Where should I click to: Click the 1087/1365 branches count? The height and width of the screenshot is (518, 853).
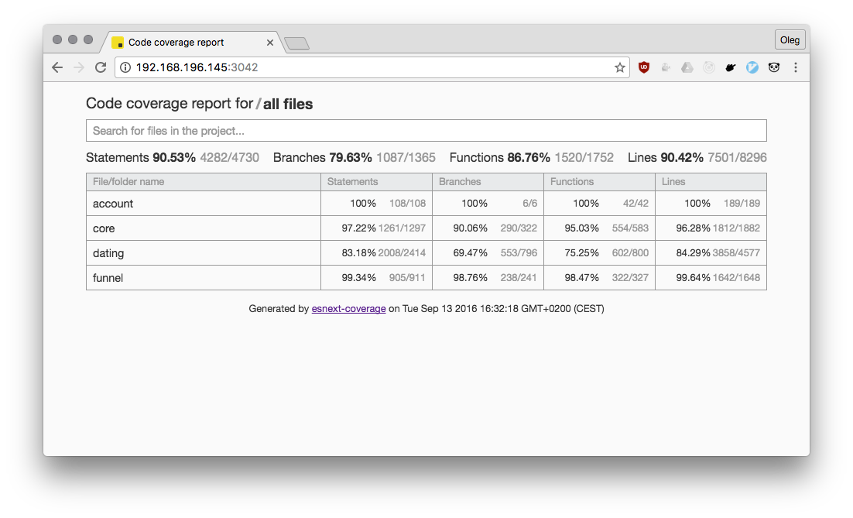tap(406, 158)
